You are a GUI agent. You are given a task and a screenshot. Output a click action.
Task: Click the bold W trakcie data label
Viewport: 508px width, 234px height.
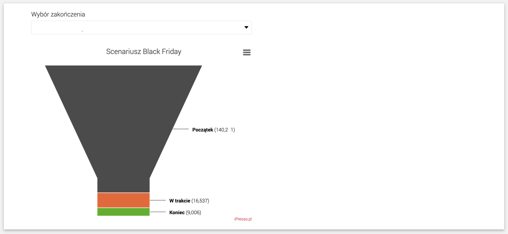pos(180,201)
